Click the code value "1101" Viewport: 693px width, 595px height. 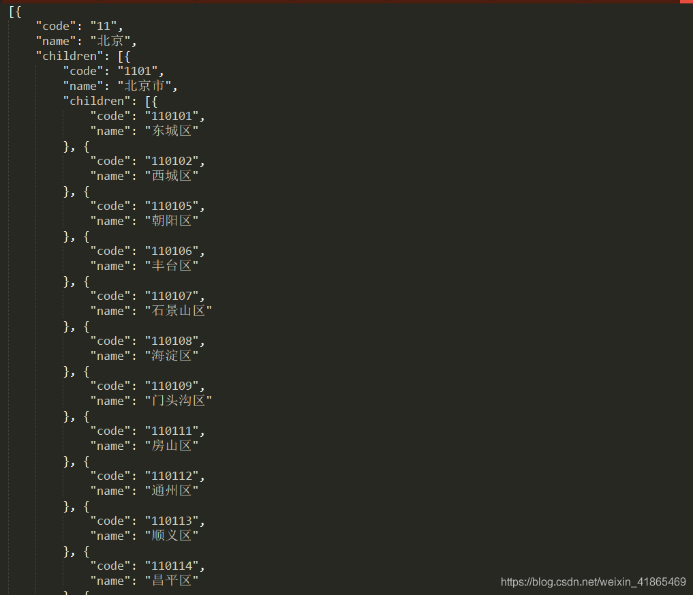pyautogui.click(x=138, y=71)
